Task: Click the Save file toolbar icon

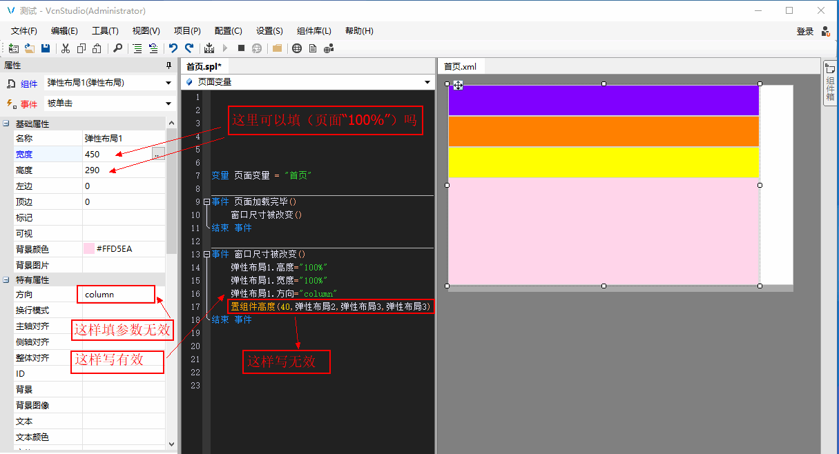Action: click(x=46, y=48)
